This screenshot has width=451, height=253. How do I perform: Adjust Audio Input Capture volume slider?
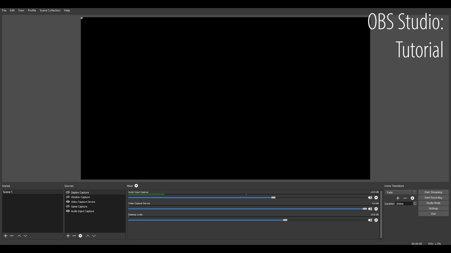(273, 197)
